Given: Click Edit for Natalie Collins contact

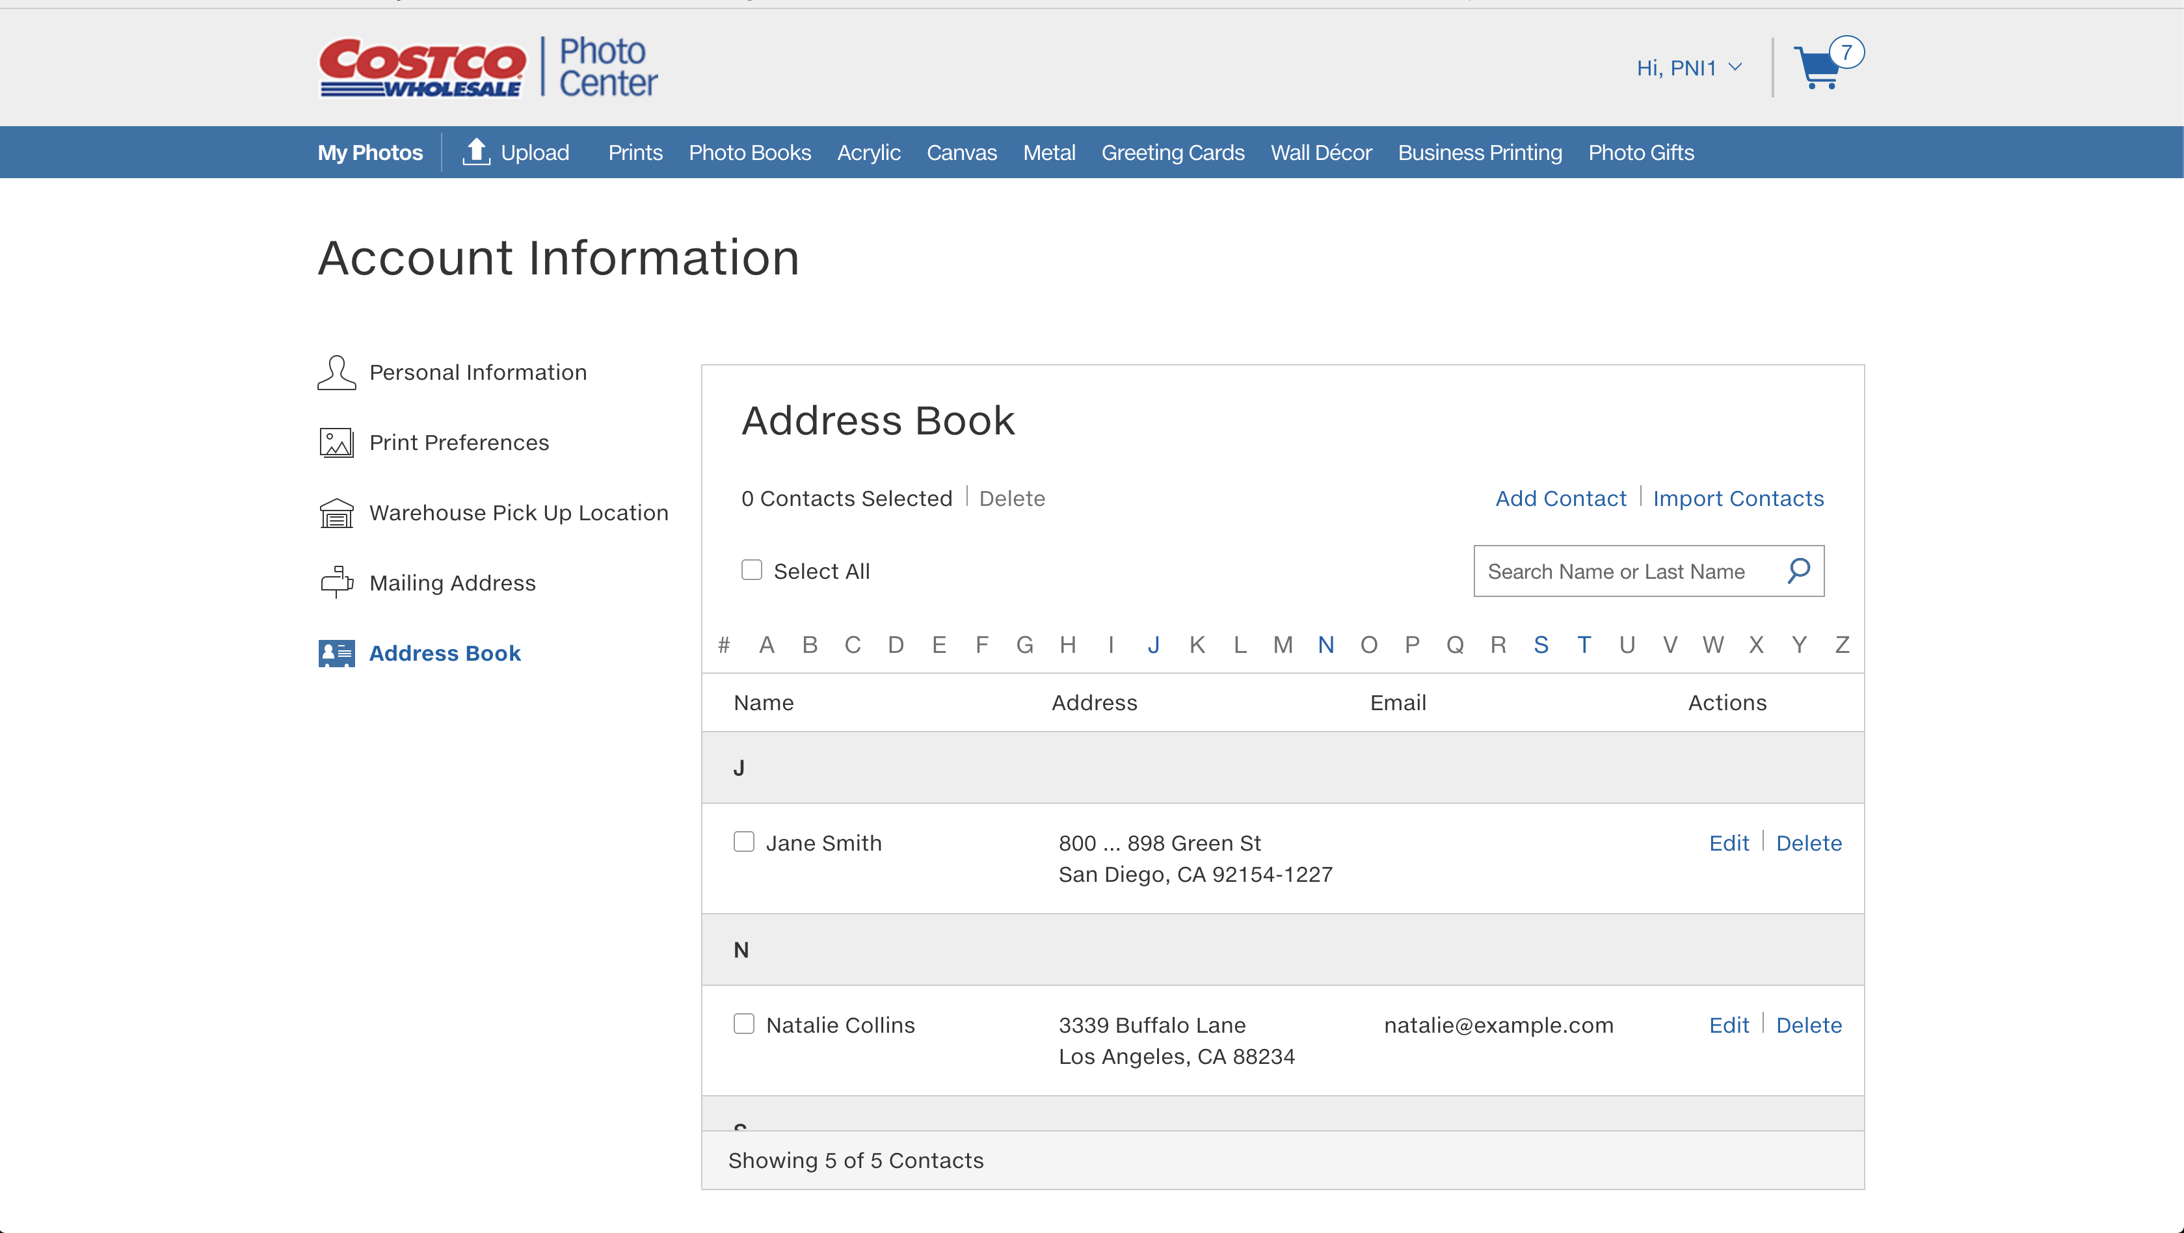Looking at the screenshot, I should (x=1728, y=1024).
